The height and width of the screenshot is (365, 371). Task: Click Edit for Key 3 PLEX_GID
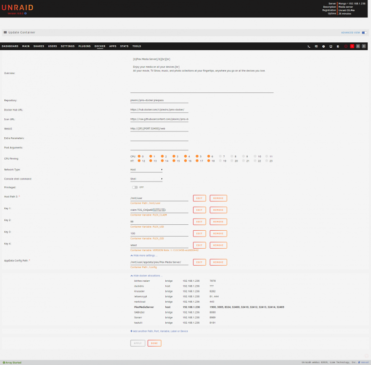(199, 234)
